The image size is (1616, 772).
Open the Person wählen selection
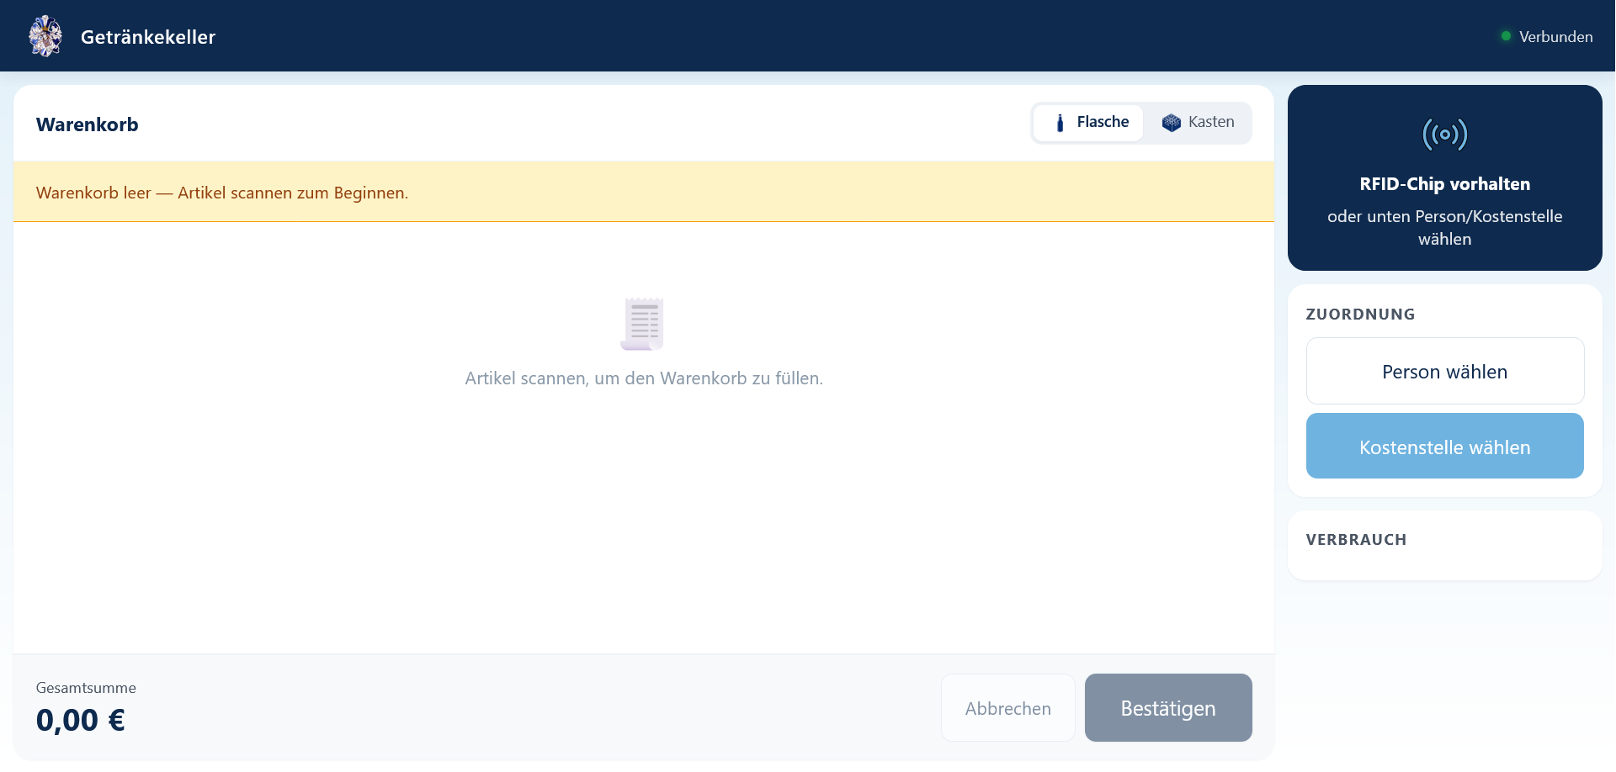pos(1444,371)
